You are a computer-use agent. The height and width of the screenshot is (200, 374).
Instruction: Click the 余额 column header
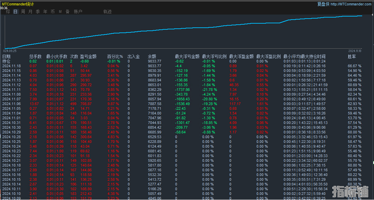coord(152,57)
